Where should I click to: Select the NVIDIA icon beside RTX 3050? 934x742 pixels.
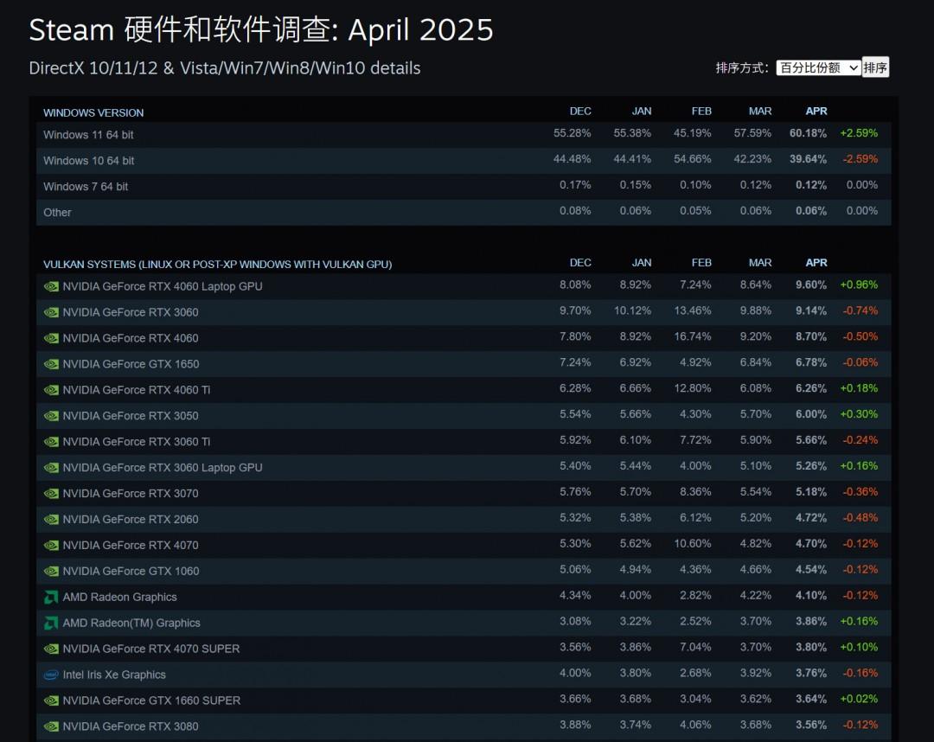pos(50,415)
